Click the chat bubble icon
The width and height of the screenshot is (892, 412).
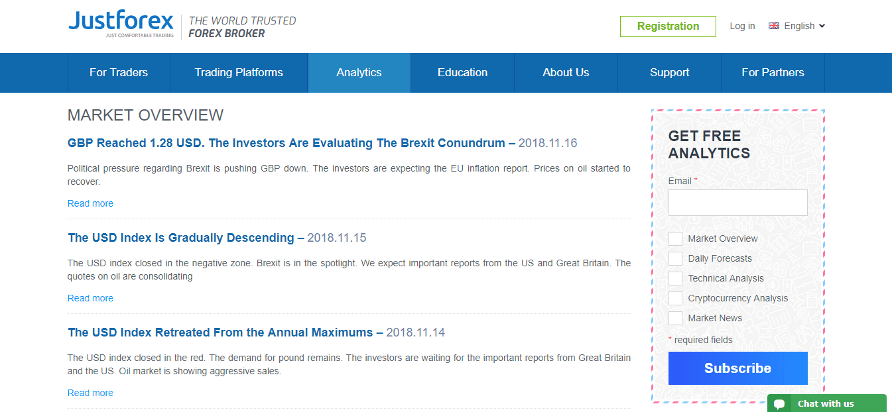point(779,403)
